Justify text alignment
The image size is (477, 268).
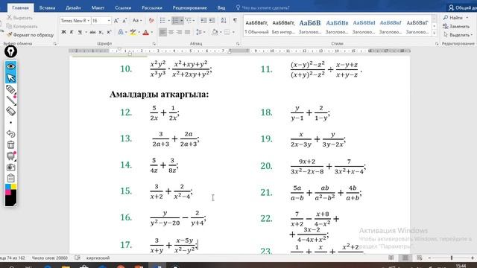pos(187,32)
